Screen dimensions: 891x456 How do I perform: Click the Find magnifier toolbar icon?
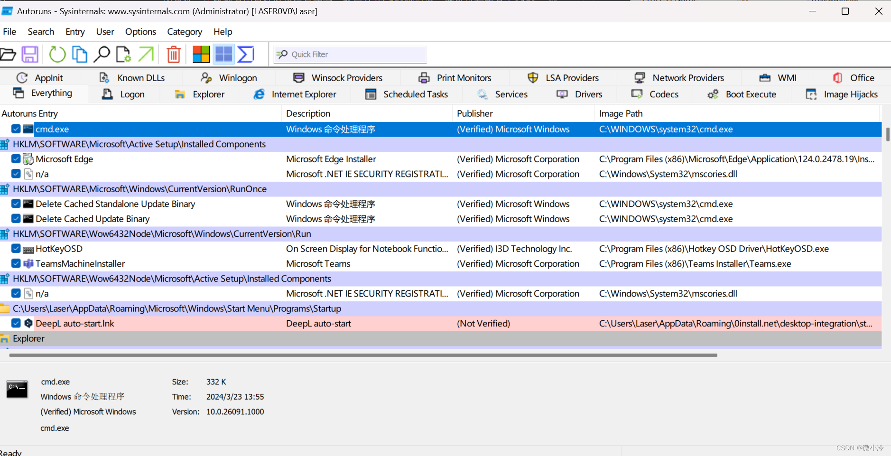pos(102,55)
